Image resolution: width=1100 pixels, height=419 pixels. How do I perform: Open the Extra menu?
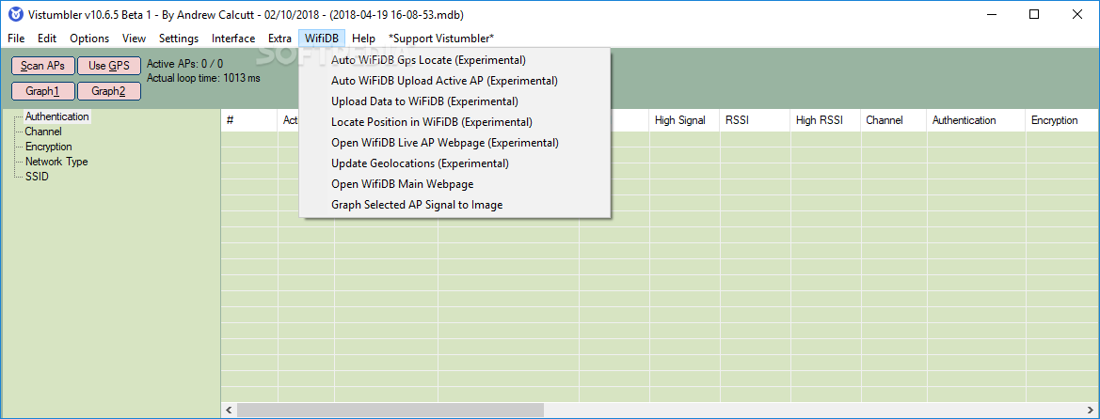(279, 39)
